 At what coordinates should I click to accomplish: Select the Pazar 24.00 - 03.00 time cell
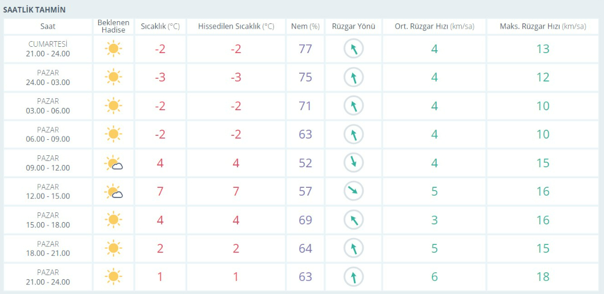point(48,78)
